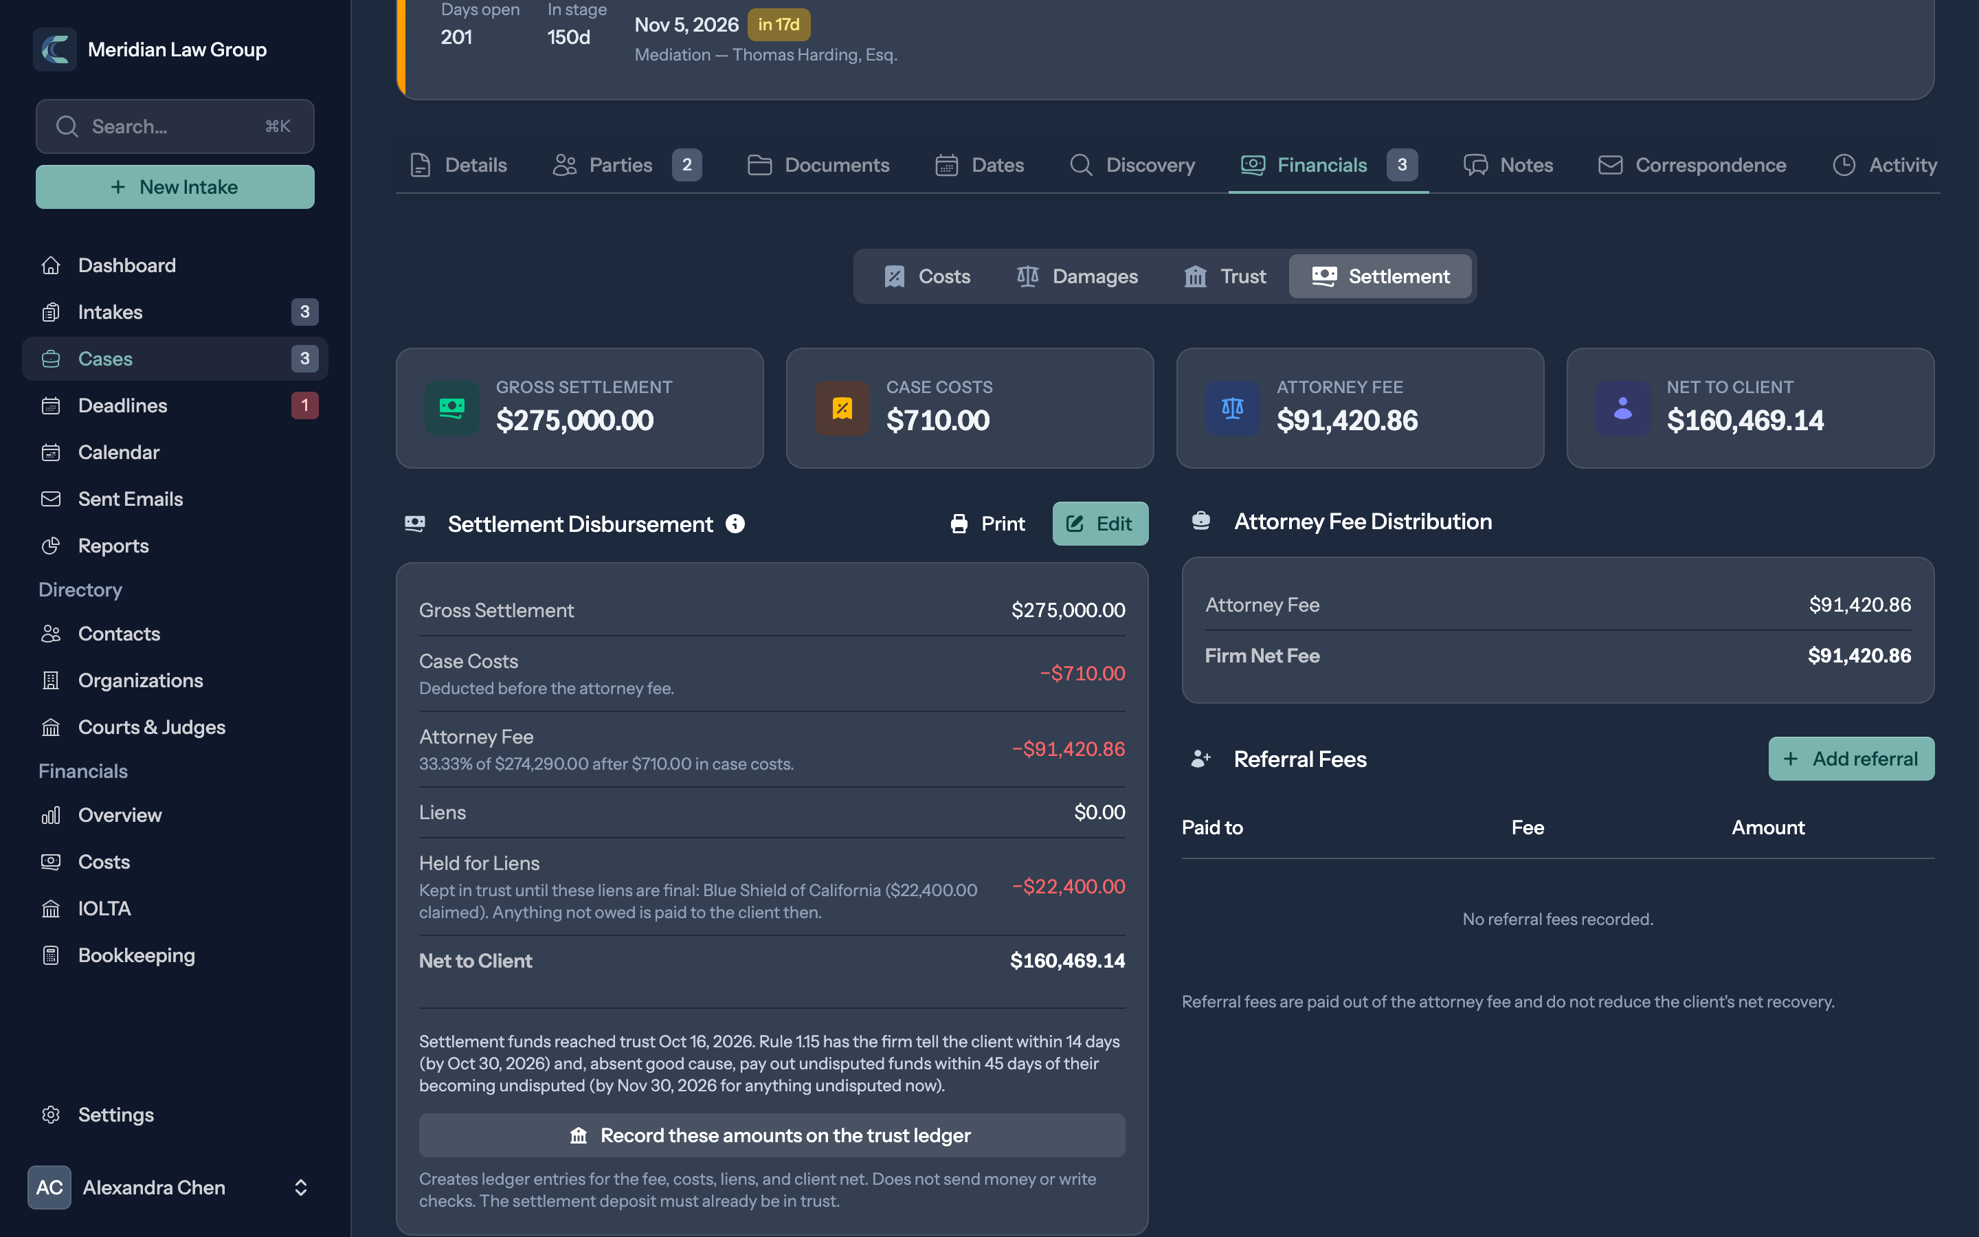The height and width of the screenshot is (1237, 1979).
Task: Click the New Intake button
Action: (x=175, y=186)
